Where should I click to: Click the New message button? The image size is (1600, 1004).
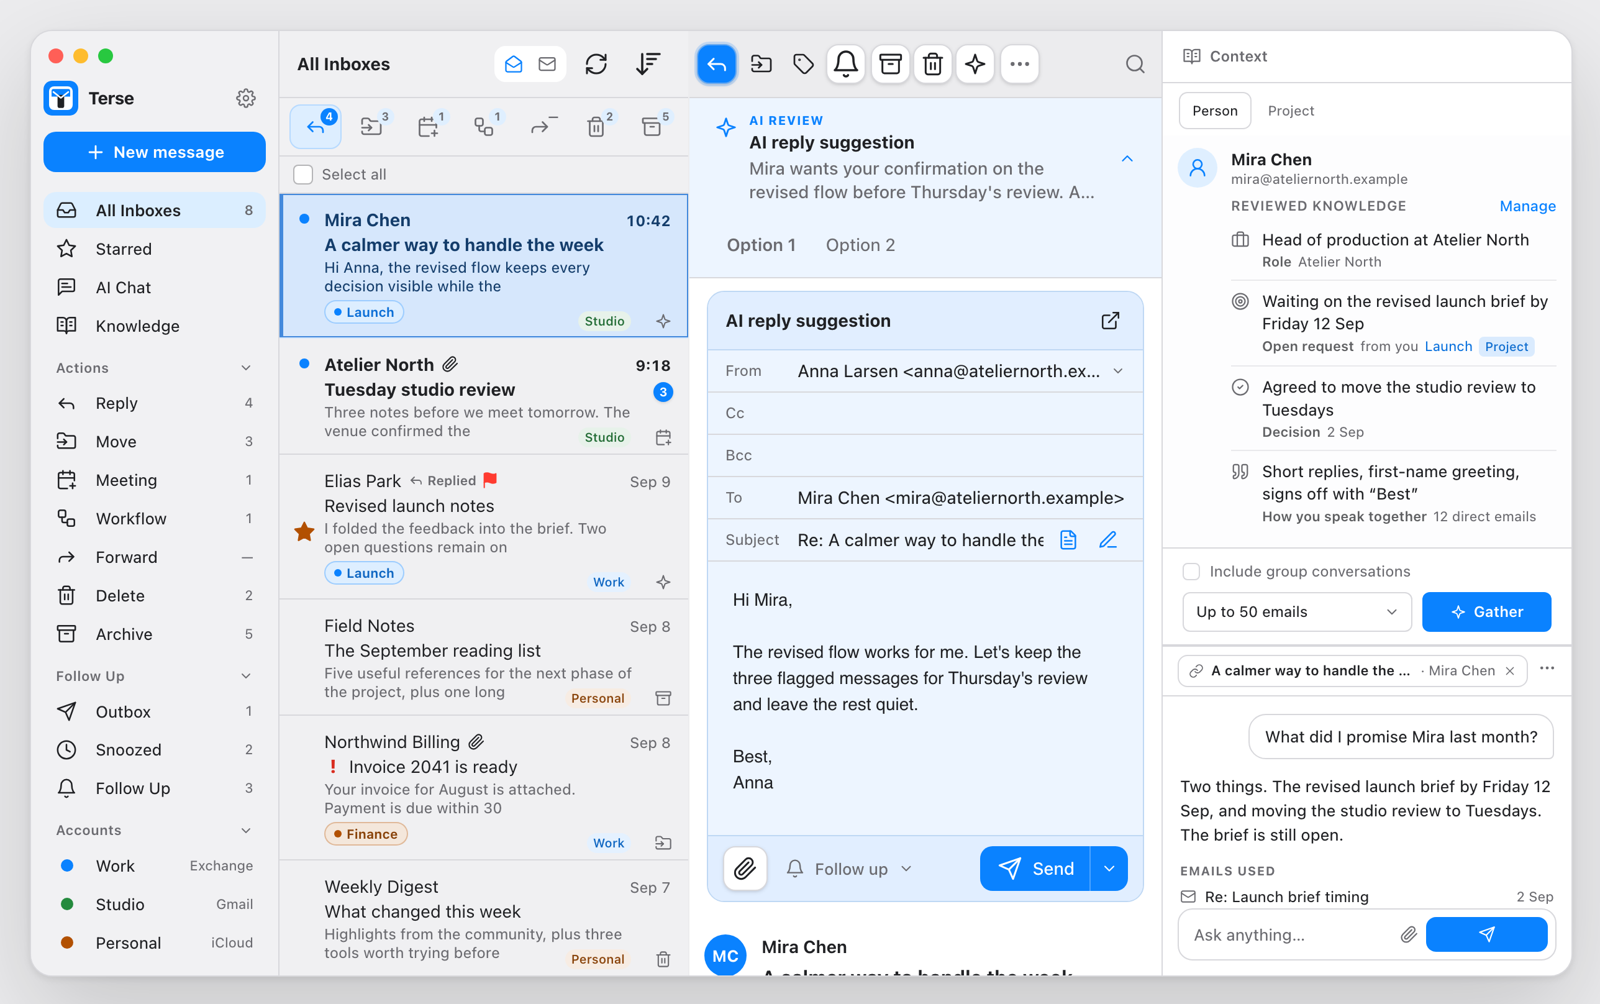pyautogui.click(x=155, y=152)
